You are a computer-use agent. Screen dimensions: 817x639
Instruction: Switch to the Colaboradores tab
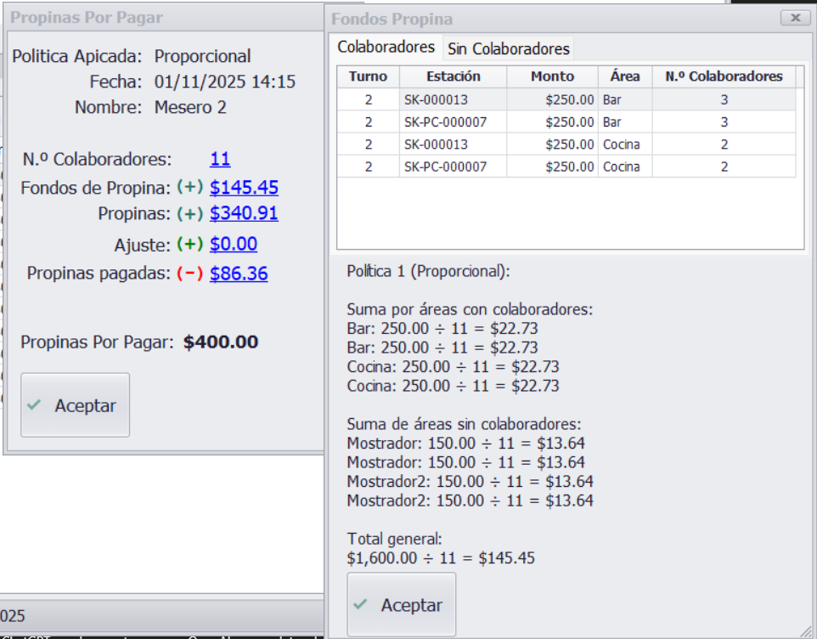coord(386,48)
